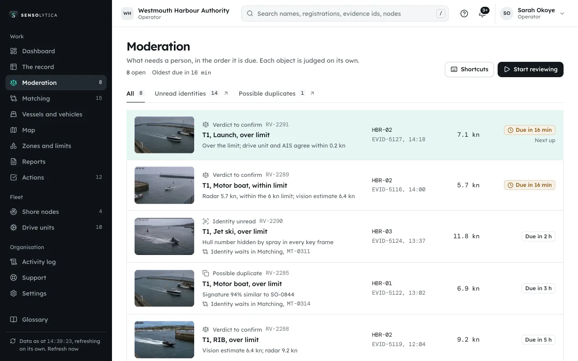Switch to Possible duplicates tab
The height and width of the screenshot is (361, 578).
(x=276, y=93)
